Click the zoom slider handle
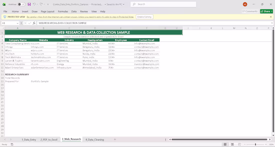Screen dimensions: 275x147 255,144
